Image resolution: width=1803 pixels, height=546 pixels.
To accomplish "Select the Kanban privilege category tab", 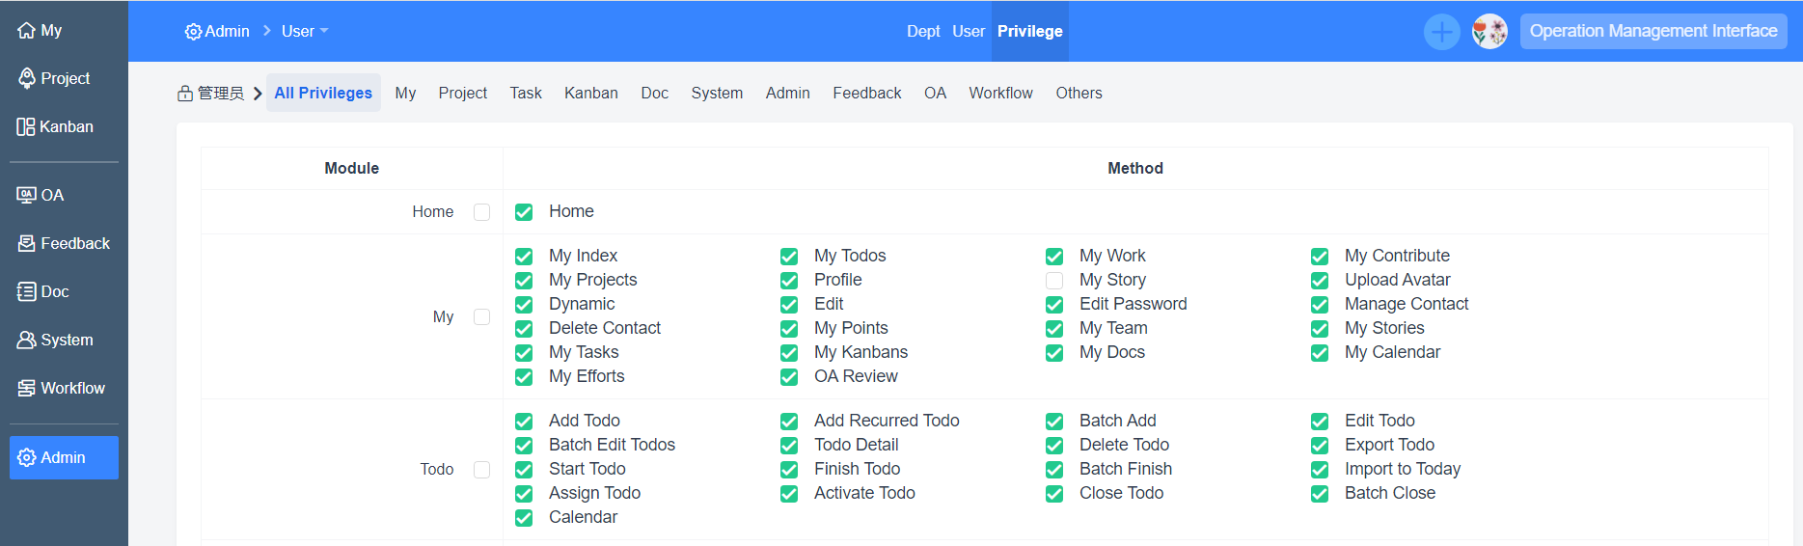I will pos(590,94).
